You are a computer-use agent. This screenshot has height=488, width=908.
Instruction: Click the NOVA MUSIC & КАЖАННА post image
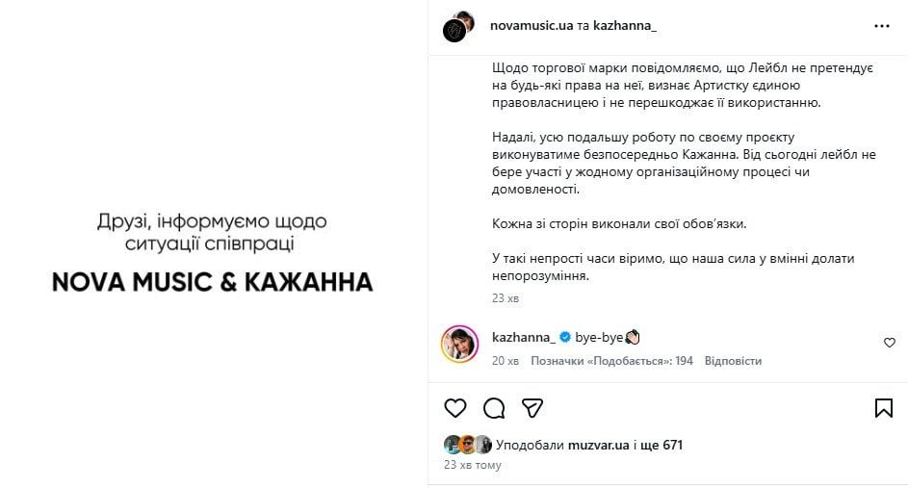point(212,250)
